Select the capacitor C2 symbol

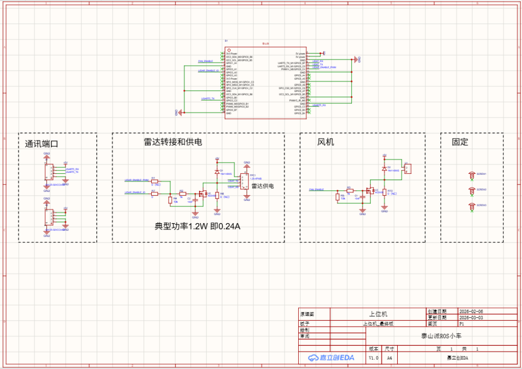tap(194, 201)
